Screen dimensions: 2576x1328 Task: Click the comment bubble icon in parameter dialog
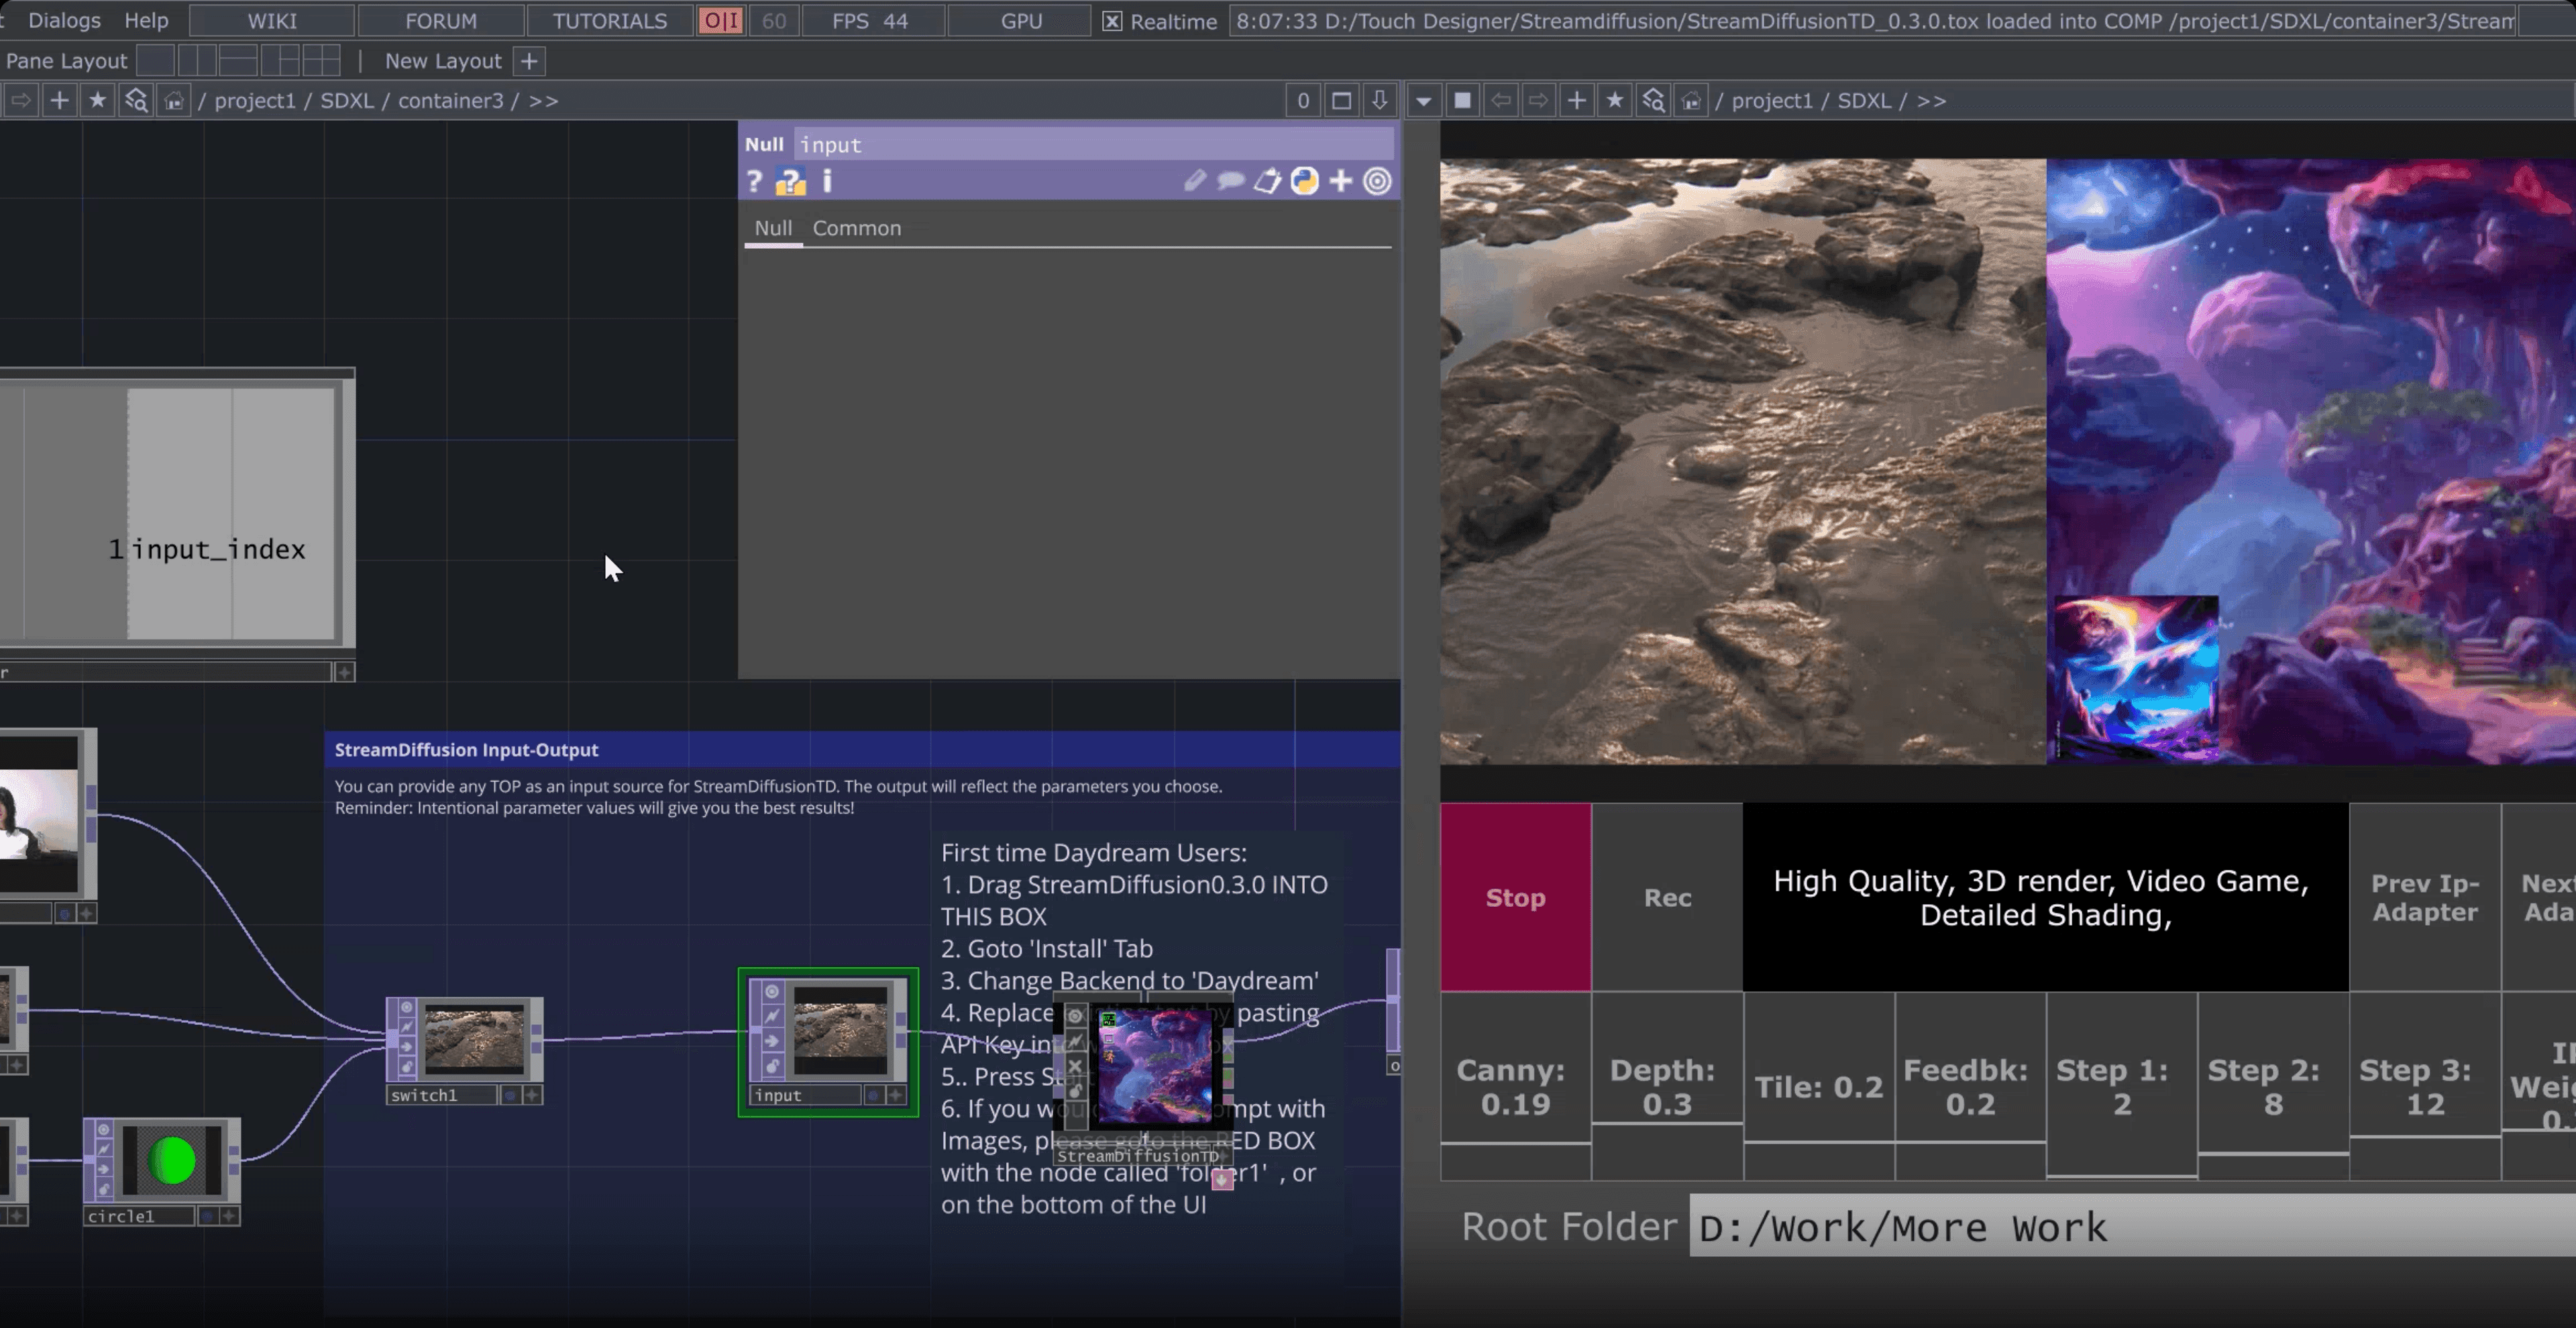1231,181
